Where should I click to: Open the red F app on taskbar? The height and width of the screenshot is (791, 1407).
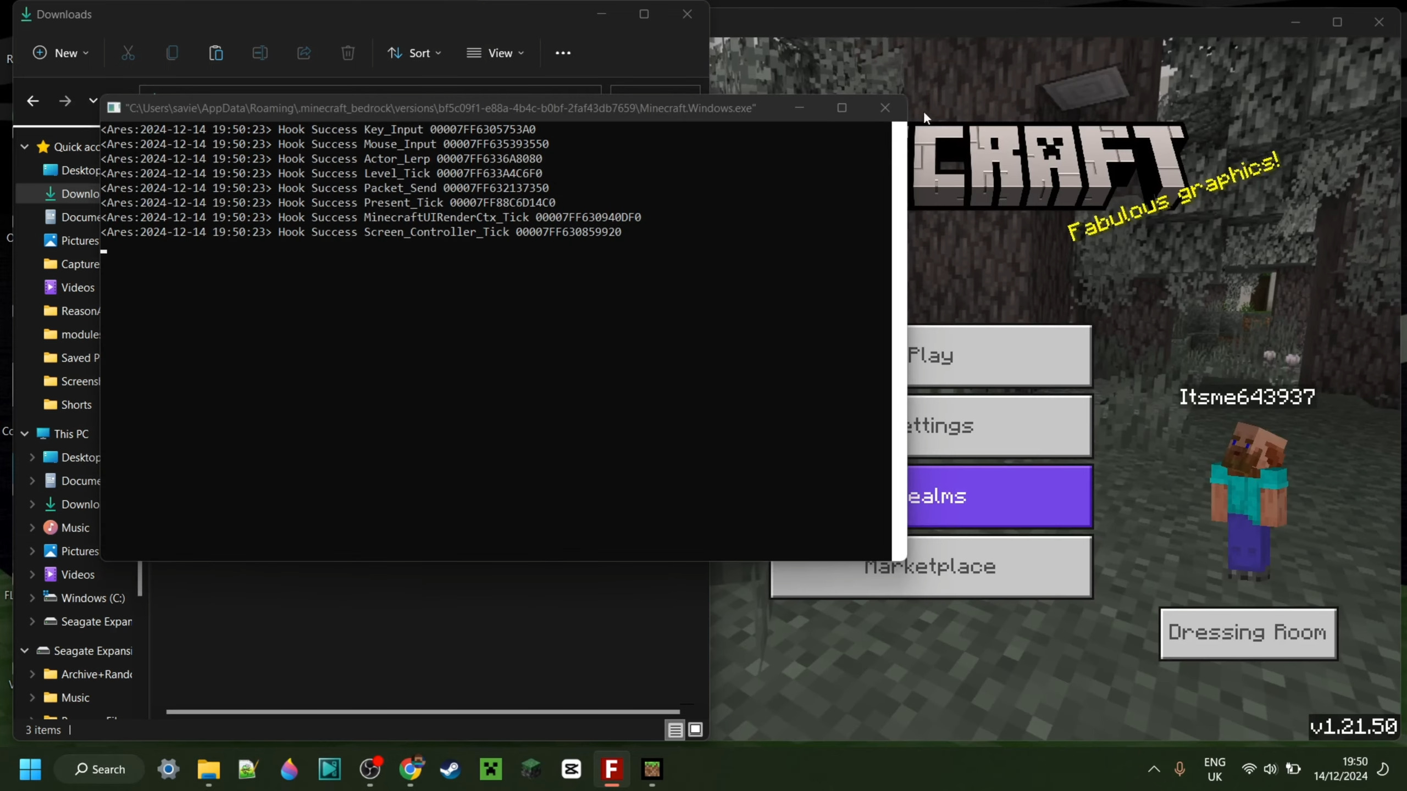[x=612, y=769]
